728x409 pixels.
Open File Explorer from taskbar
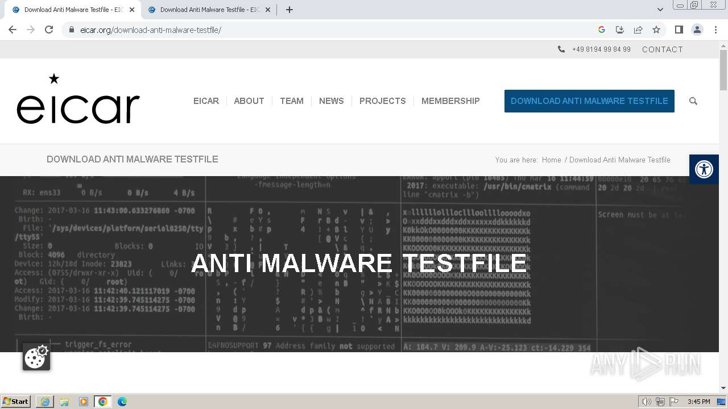[x=64, y=402]
